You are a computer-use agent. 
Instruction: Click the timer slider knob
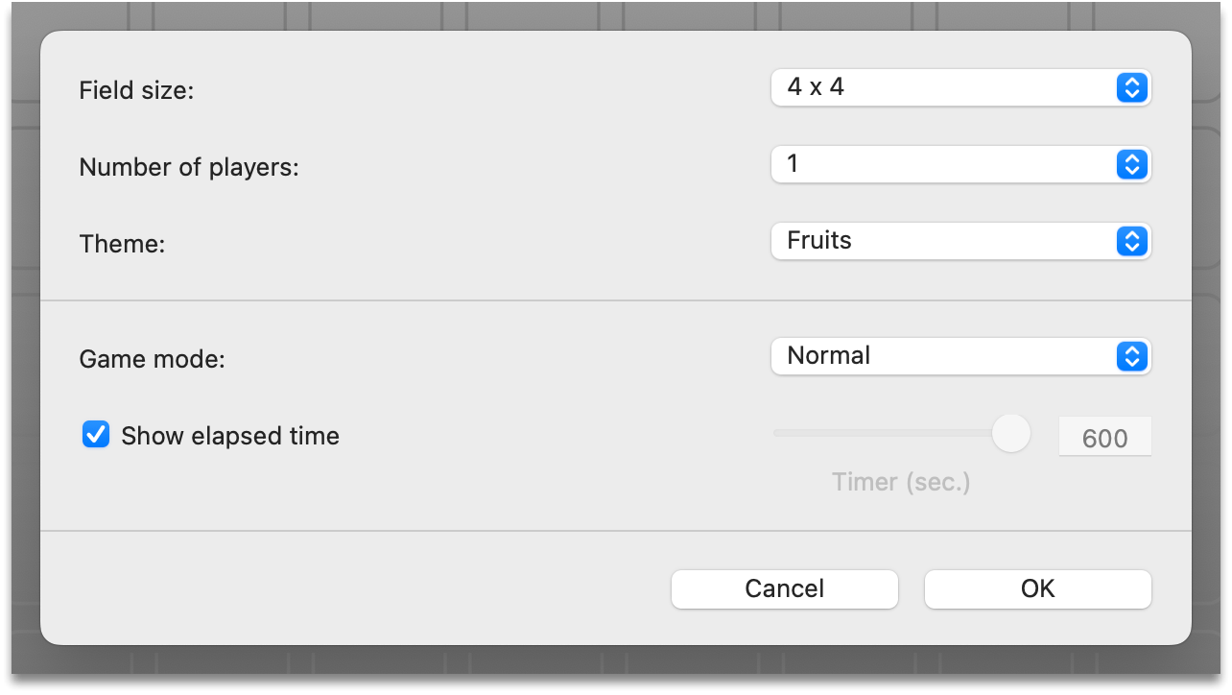click(x=1009, y=433)
